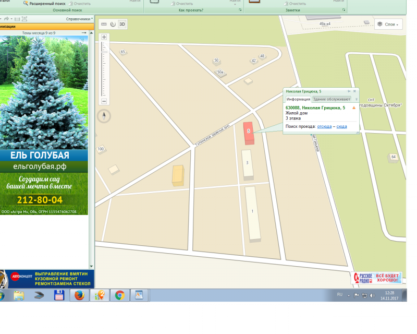417x334 pixels.
Task: Open the Автоконцепт advertisement banner
Action: pos(47,279)
